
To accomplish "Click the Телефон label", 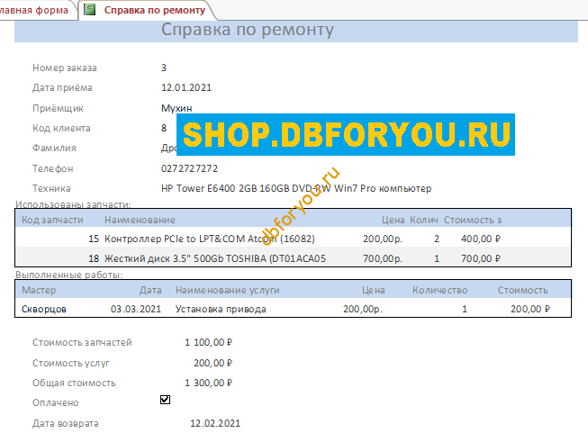I will pyautogui.click(x=53, y=168).
